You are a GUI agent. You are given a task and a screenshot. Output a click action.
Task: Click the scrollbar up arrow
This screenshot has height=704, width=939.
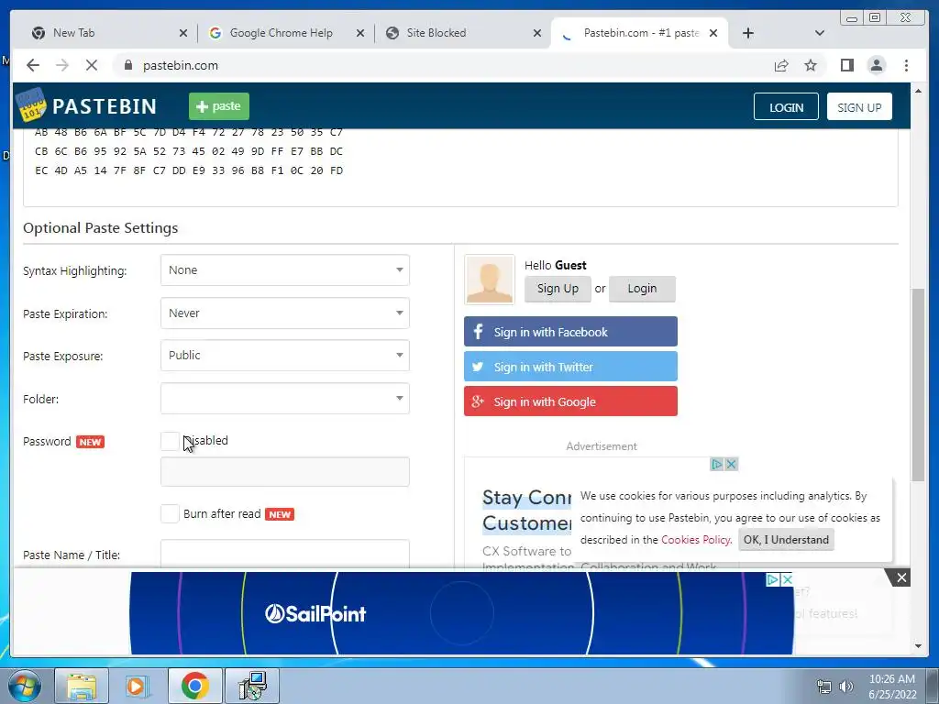917,91
